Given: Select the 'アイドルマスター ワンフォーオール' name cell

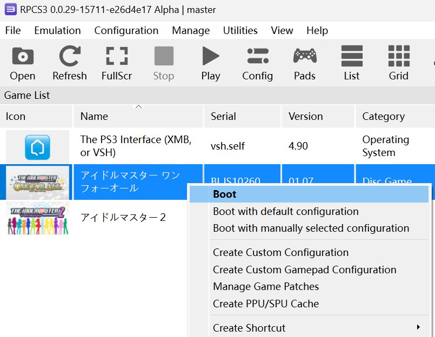Looking at the screenshot, I should click(x=130, y=181).
